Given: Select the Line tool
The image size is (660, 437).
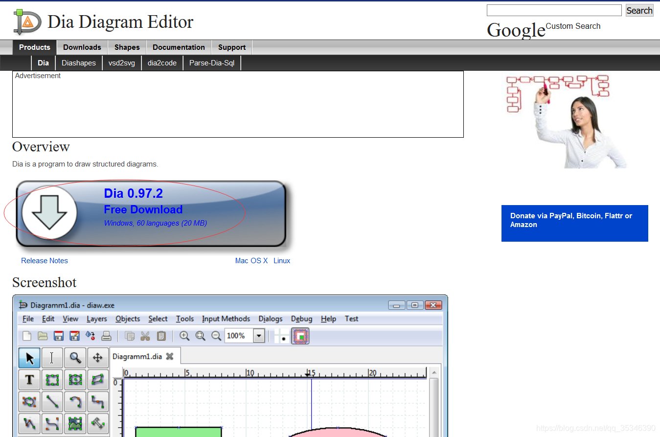Looking at the screenshot, I should point(52,402).
